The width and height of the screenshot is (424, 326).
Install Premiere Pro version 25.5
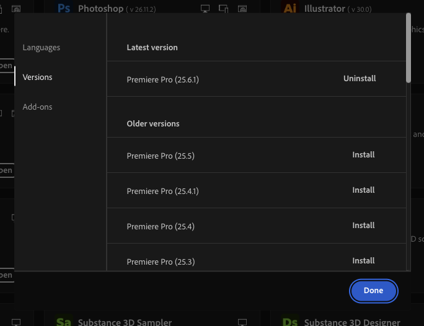(363, 155)
